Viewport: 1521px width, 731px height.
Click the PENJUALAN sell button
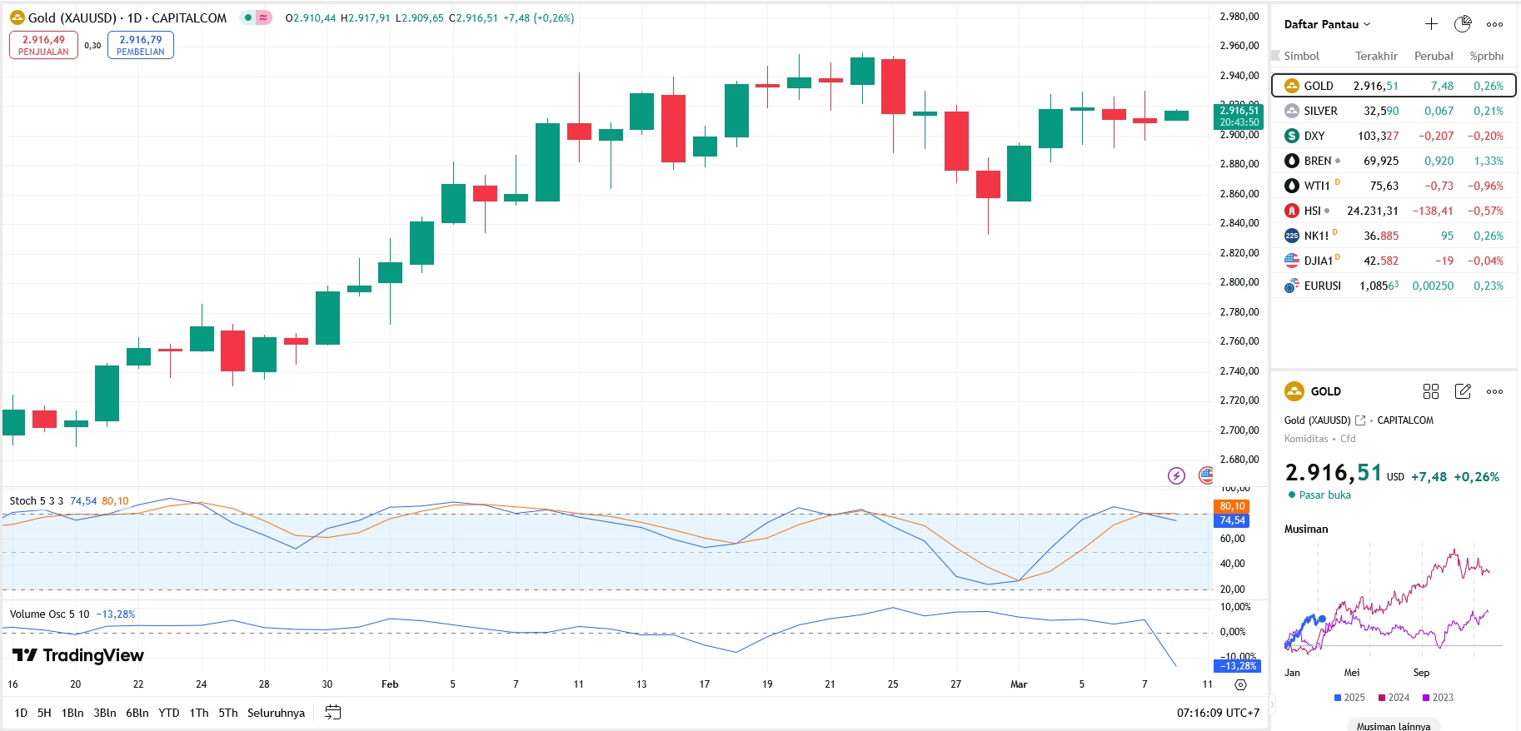coord(43,45)
